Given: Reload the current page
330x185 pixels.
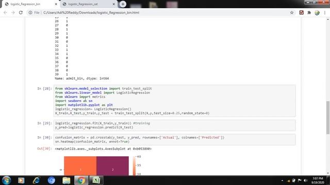Looking at the screenshot, I should coord(21,12).
